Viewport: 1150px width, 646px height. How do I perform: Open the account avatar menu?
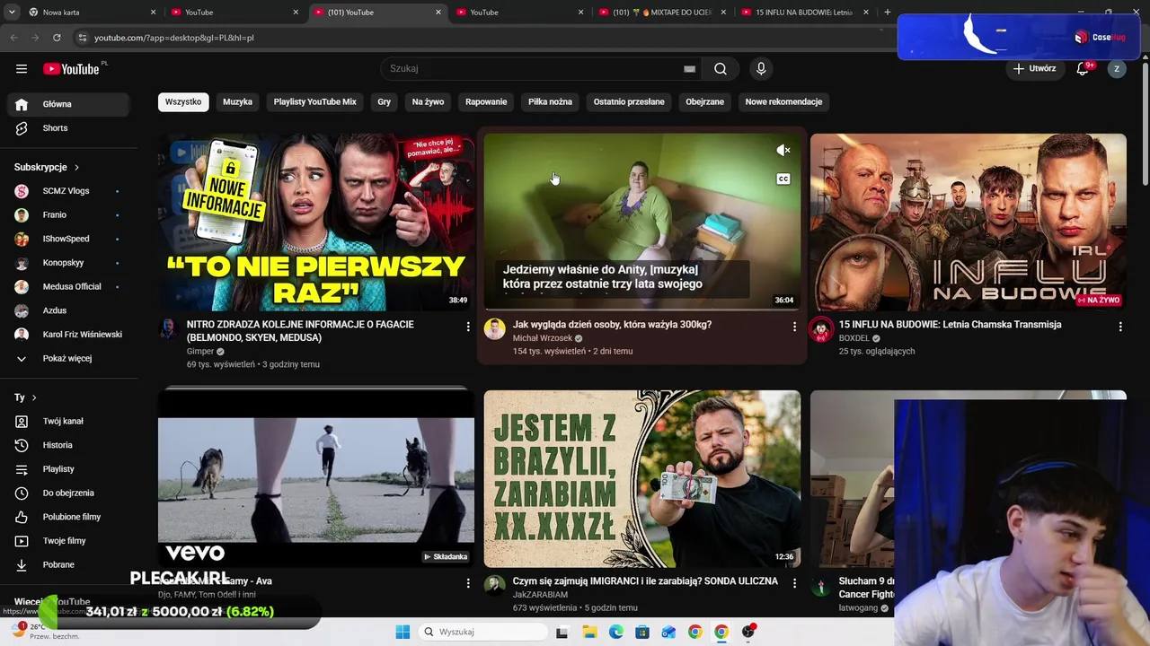tap(1117, 69)
